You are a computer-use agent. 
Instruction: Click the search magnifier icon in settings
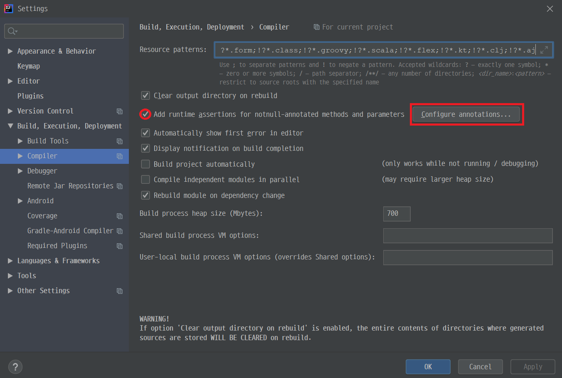(x=12, y=31)
